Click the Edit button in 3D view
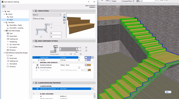 pos(168,92)
